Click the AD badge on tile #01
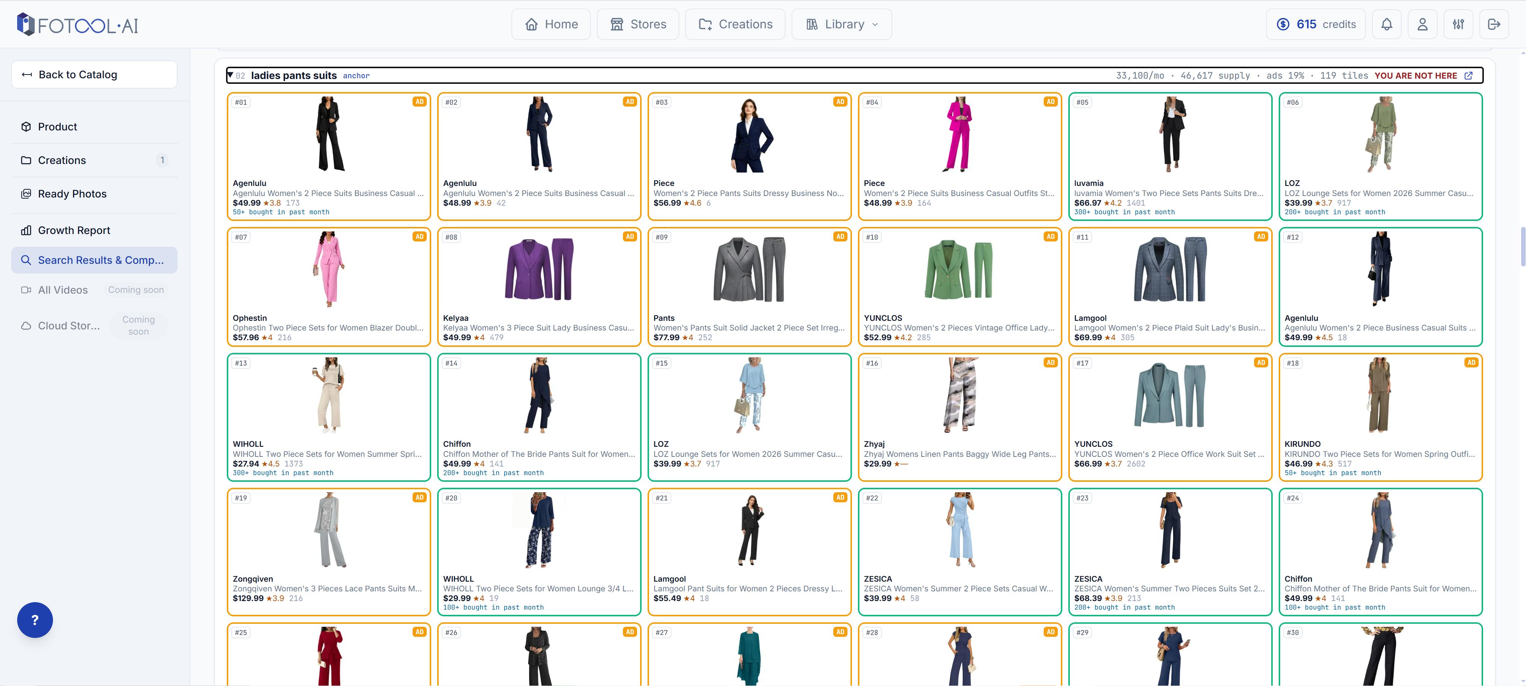Image resolution: width=1526 pixels, height=686 pixels. 419,102
